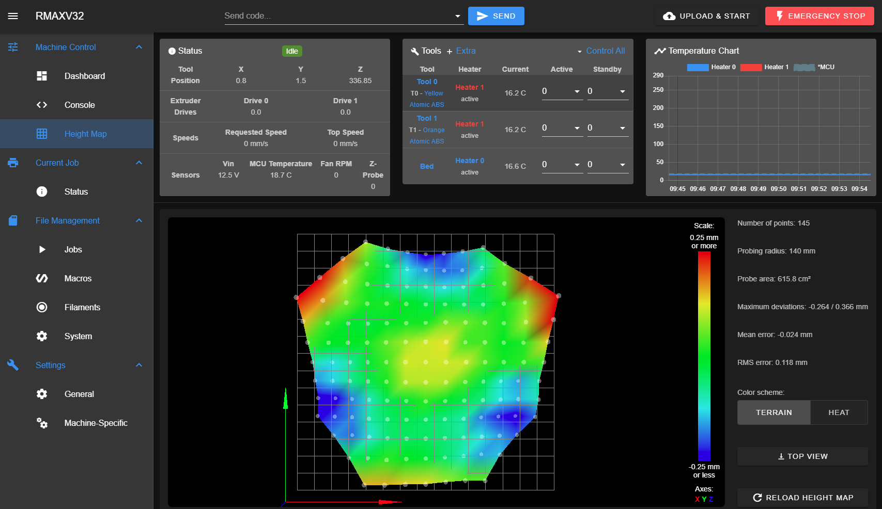Open Tool 1 standby temperature dropdown
The image size is (882, 509).
point(623,128)
